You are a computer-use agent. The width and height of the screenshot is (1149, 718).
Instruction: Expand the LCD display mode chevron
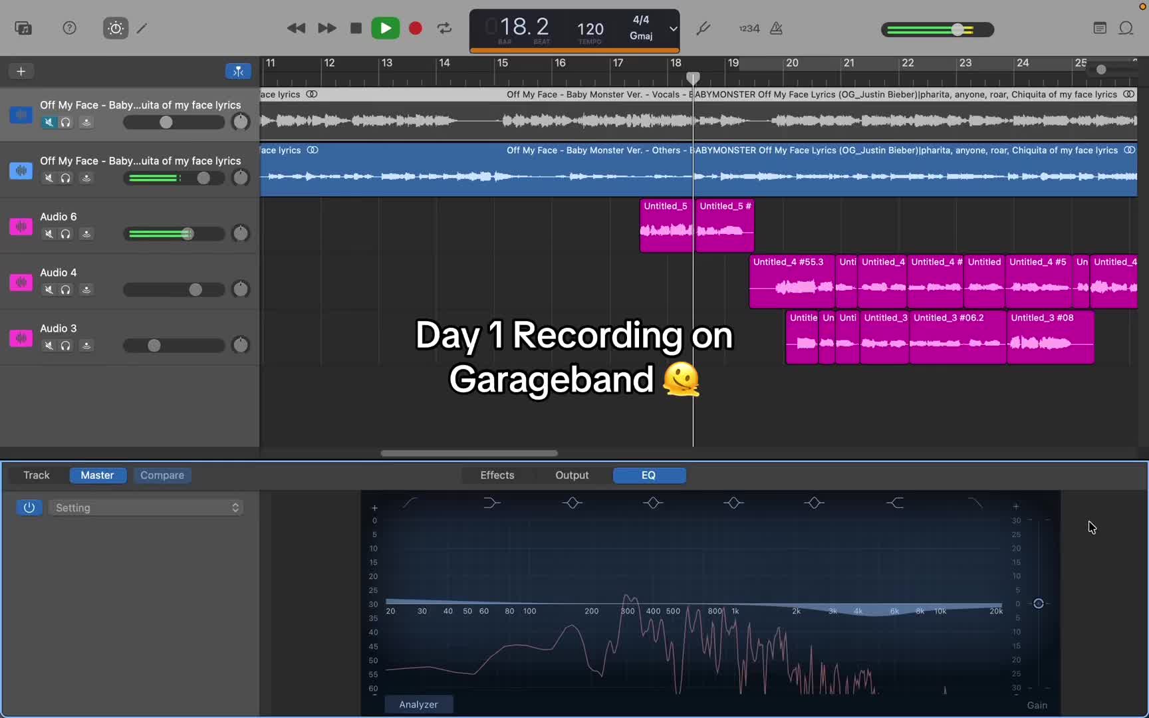click(673, 29)
